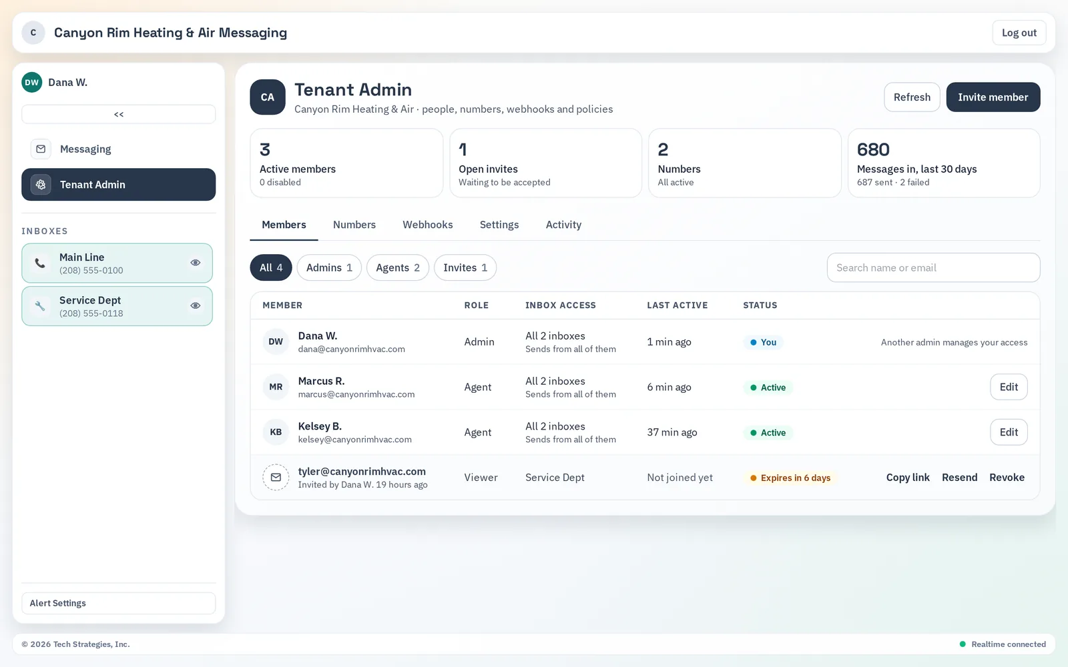The image size is (1068, 667).
Task: Click the green Realtime connected status dot
Action: 963,644
